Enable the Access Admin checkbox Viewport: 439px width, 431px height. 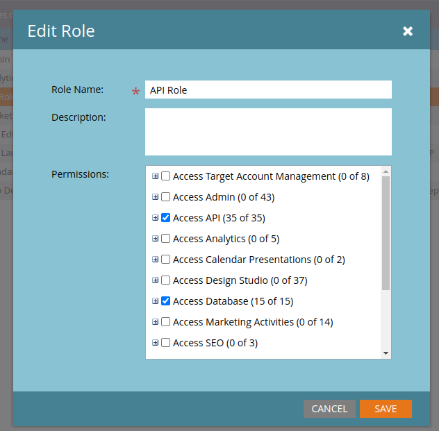(x=166, y=197)
